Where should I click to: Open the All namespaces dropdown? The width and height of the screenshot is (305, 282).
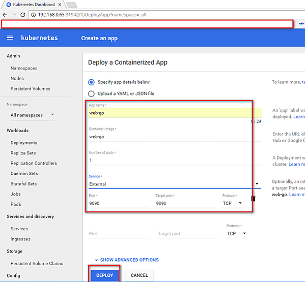32,115
